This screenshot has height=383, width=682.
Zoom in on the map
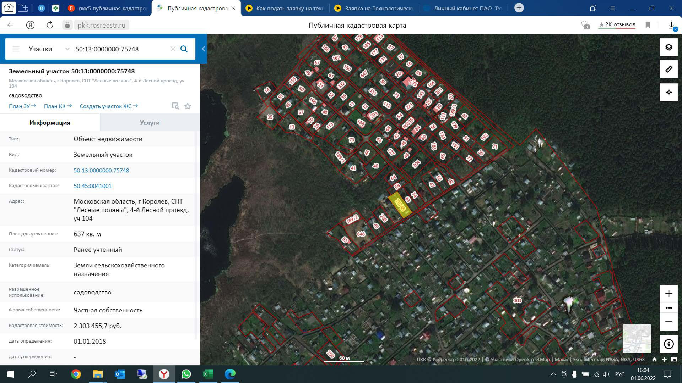(x=669, y=294)
